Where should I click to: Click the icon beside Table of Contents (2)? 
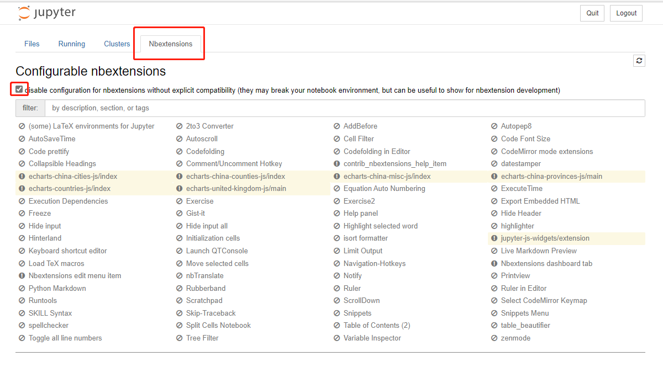coord(337,326)
